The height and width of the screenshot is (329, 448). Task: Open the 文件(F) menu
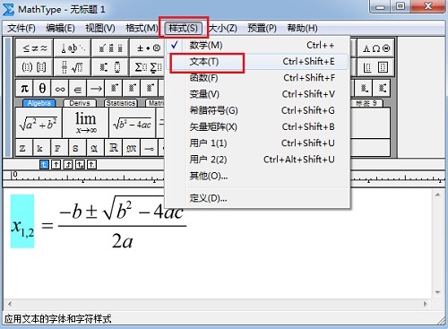[22, 29]
